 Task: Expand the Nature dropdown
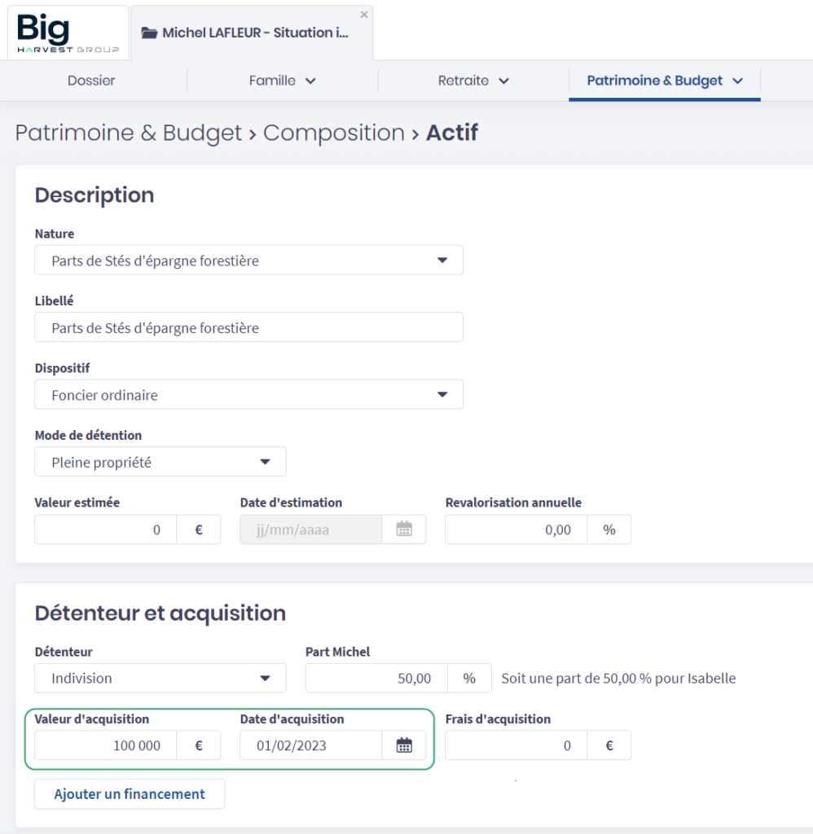442,261
